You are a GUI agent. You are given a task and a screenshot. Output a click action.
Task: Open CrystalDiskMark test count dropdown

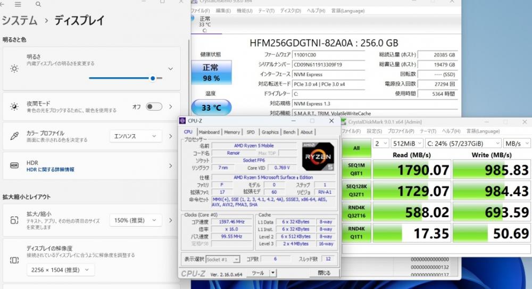[381, 144]
